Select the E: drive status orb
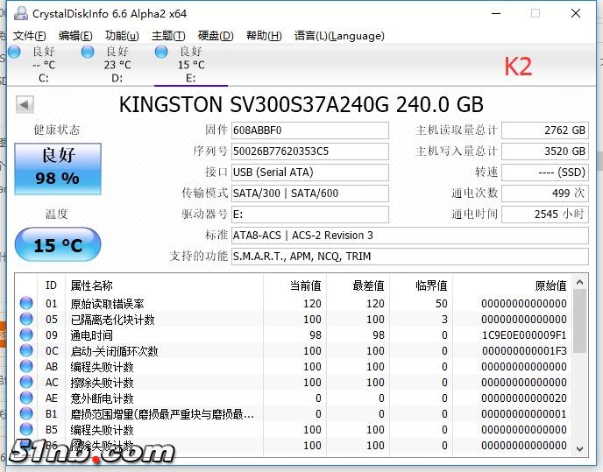Viewport: 603px width, 472px height. coord(161,52)
